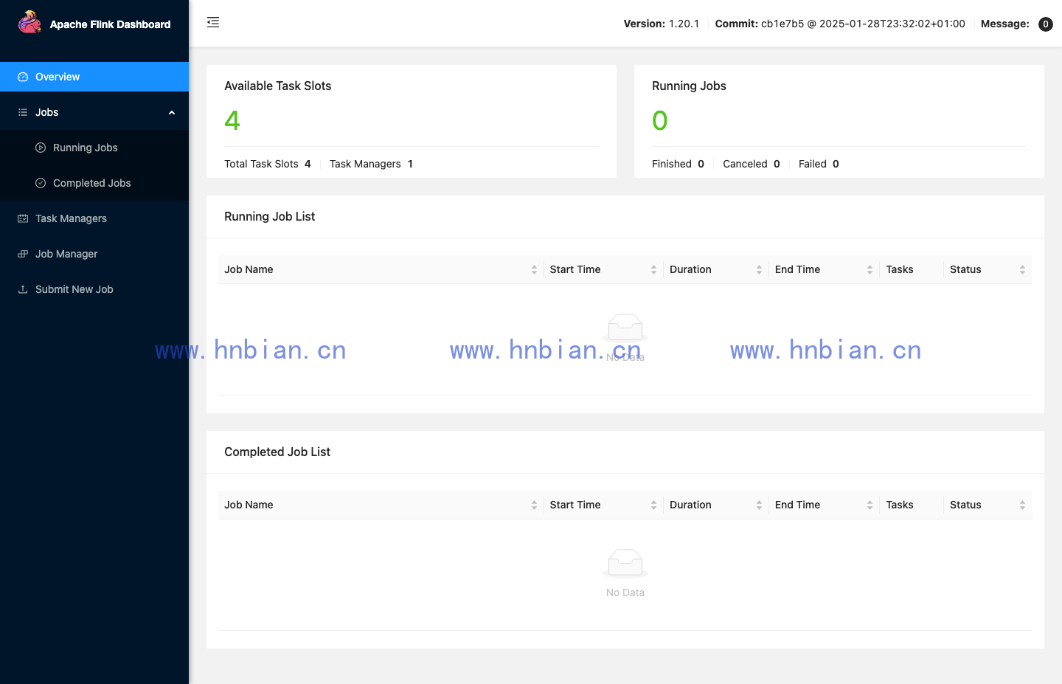Open Running Jobs in sidebar
Viewport: 1062px width, 684px height.
point(94,148)
